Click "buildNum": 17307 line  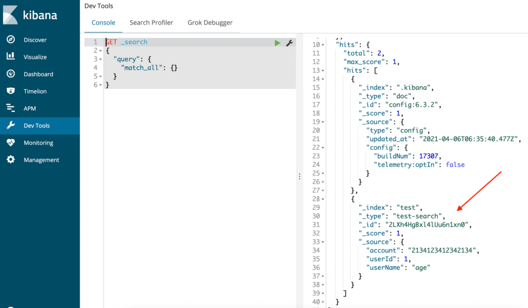407,156
